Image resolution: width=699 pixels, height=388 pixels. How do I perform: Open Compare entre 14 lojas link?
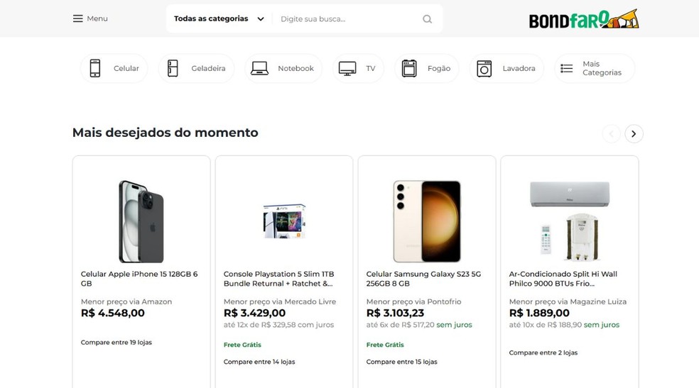click(x=259, y=362)
